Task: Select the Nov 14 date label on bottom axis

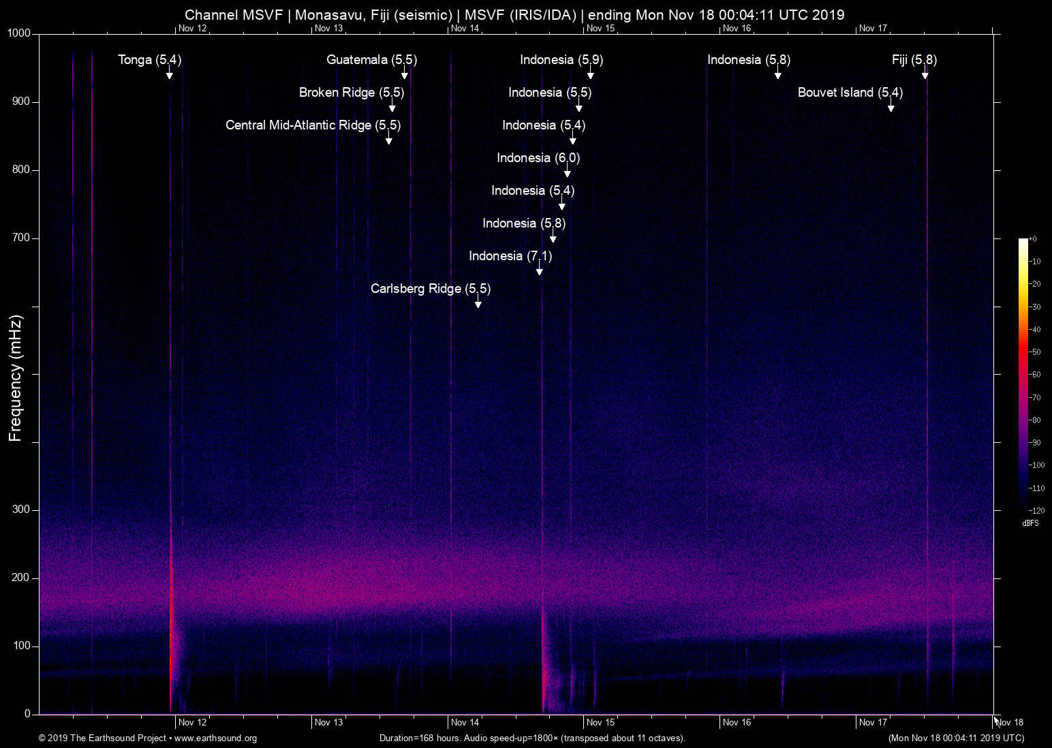Action: point(466,722)
